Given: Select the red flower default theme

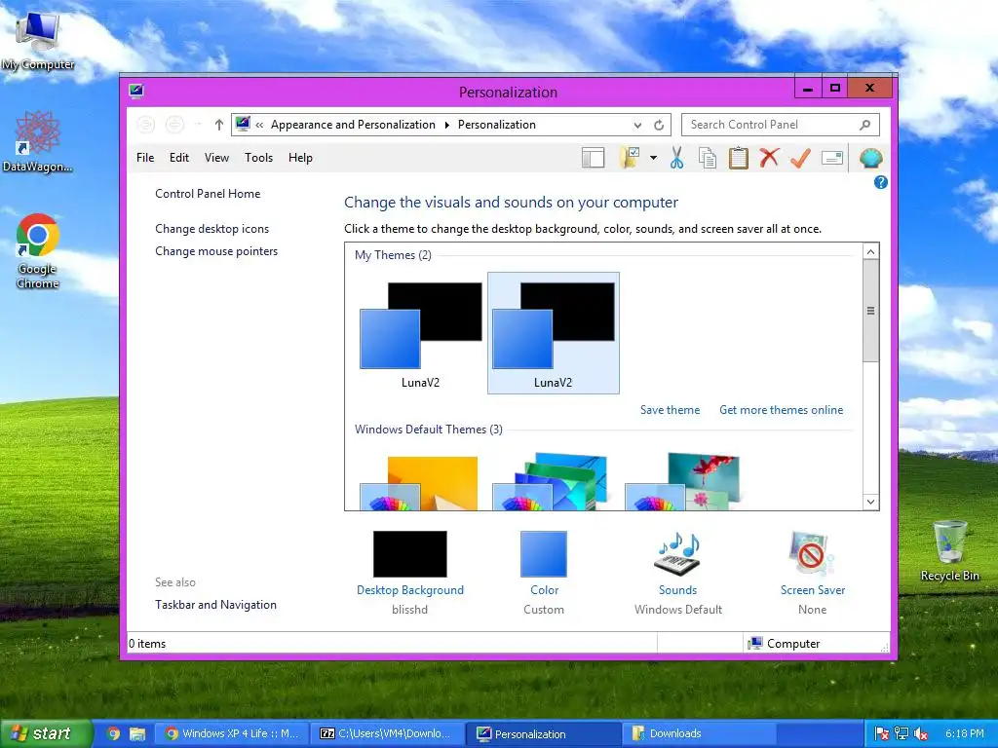Looking at the screenshot, I should point(682,481).
